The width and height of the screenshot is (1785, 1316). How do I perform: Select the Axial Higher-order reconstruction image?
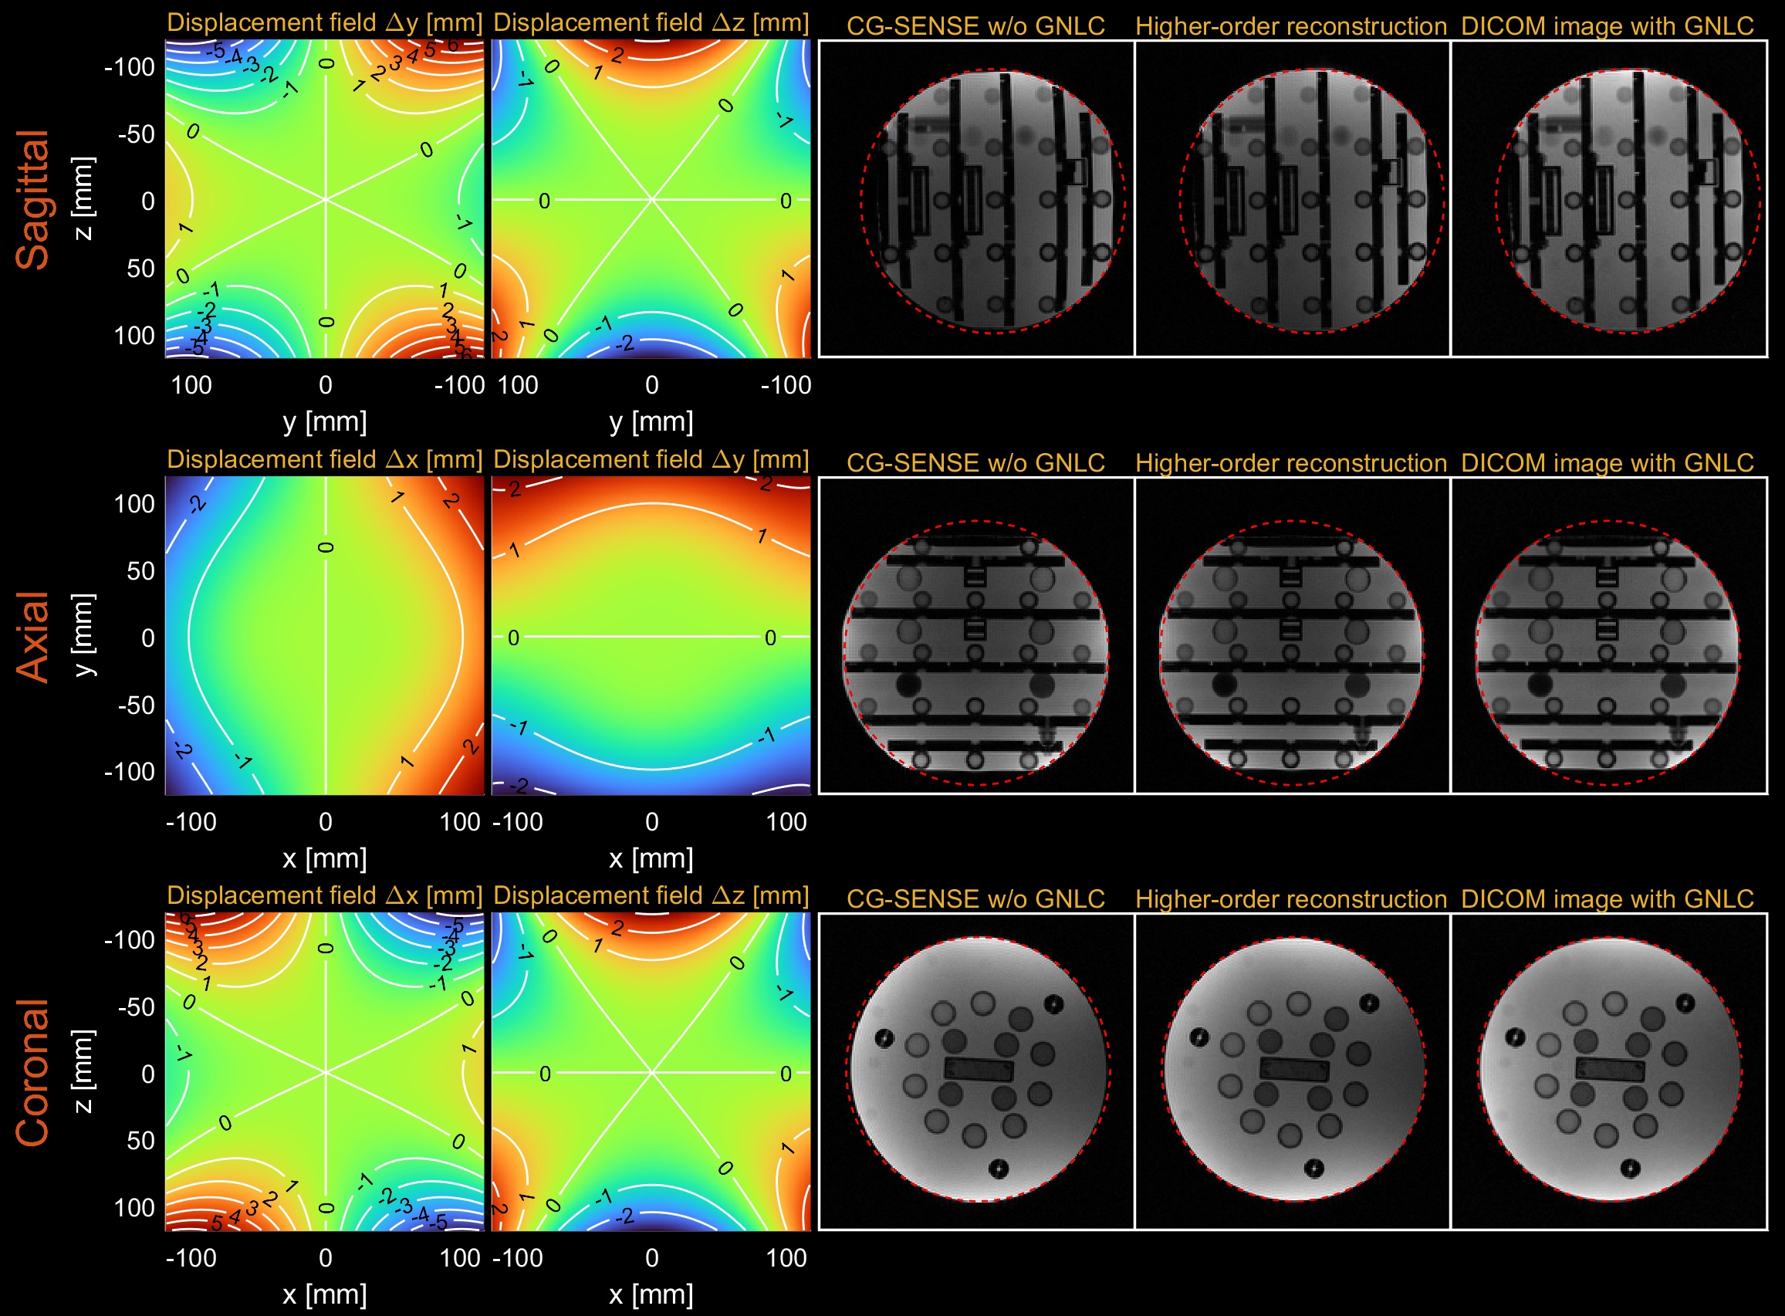pyautogui.click(x=1292, y=636)
